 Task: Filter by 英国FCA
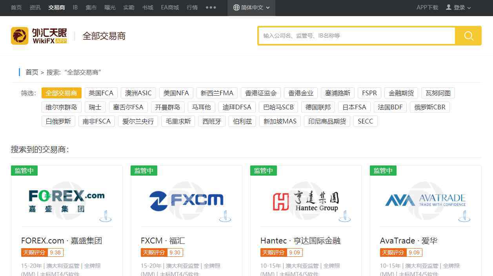point(101,93)
